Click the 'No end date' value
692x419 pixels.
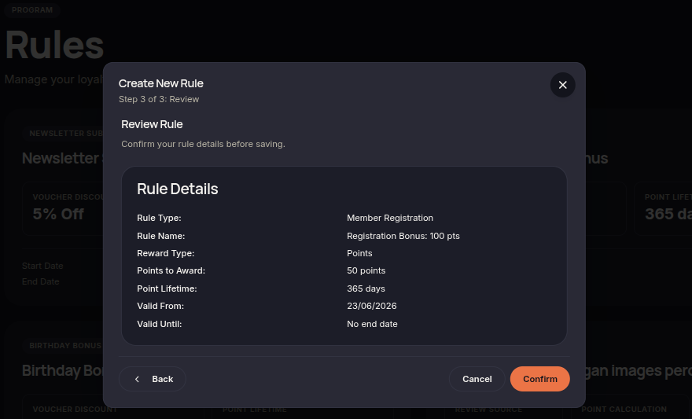click(x=372, y=324)
